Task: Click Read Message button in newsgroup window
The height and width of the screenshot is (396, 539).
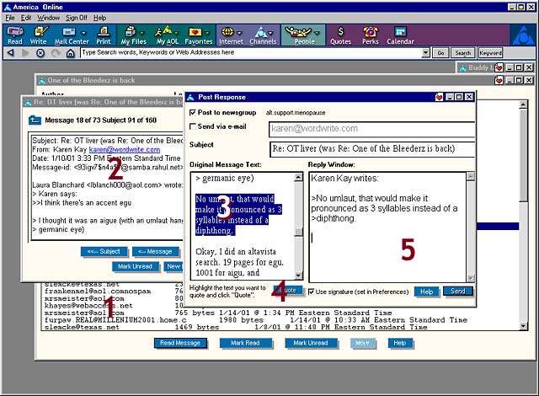Action: (x=180, y=343)
